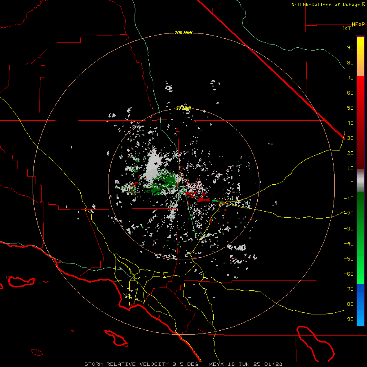Click the NEXLAB-College of DuPage header text
The width and height of the screenshot is (367, 367).
click(x=328, y=4)
